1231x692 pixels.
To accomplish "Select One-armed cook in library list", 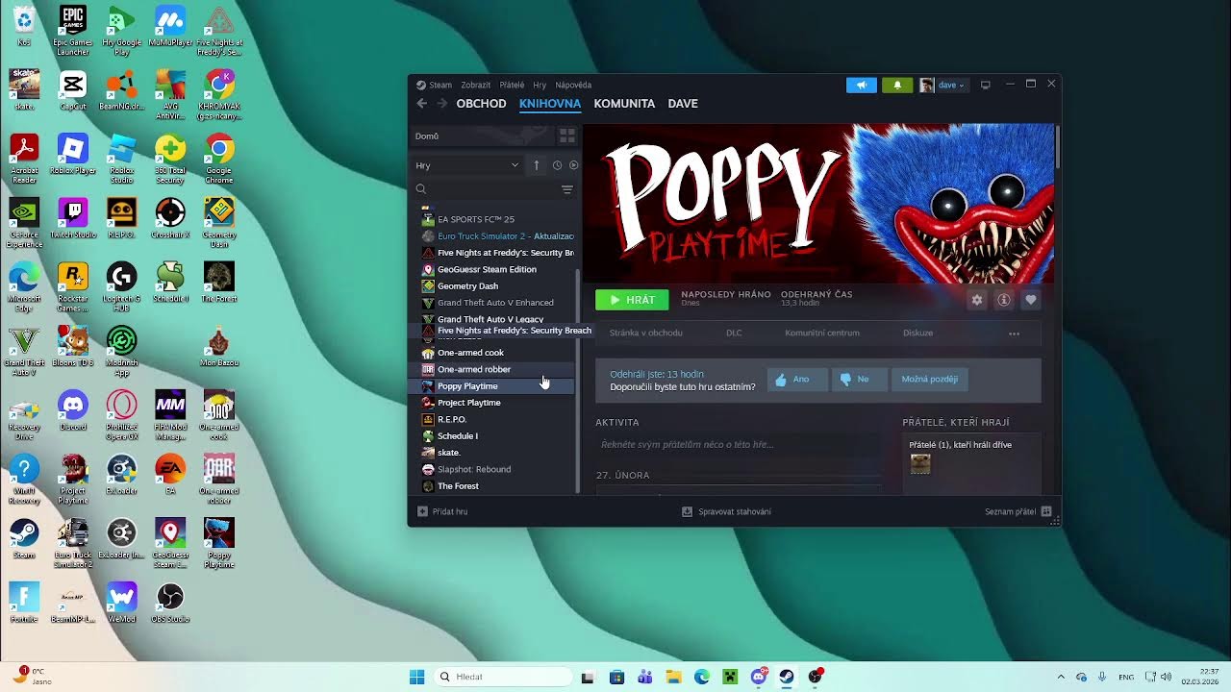I will point(497,353).
